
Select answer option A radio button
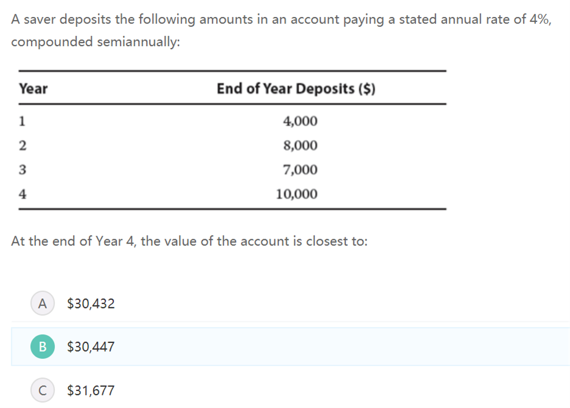[42, 304]
